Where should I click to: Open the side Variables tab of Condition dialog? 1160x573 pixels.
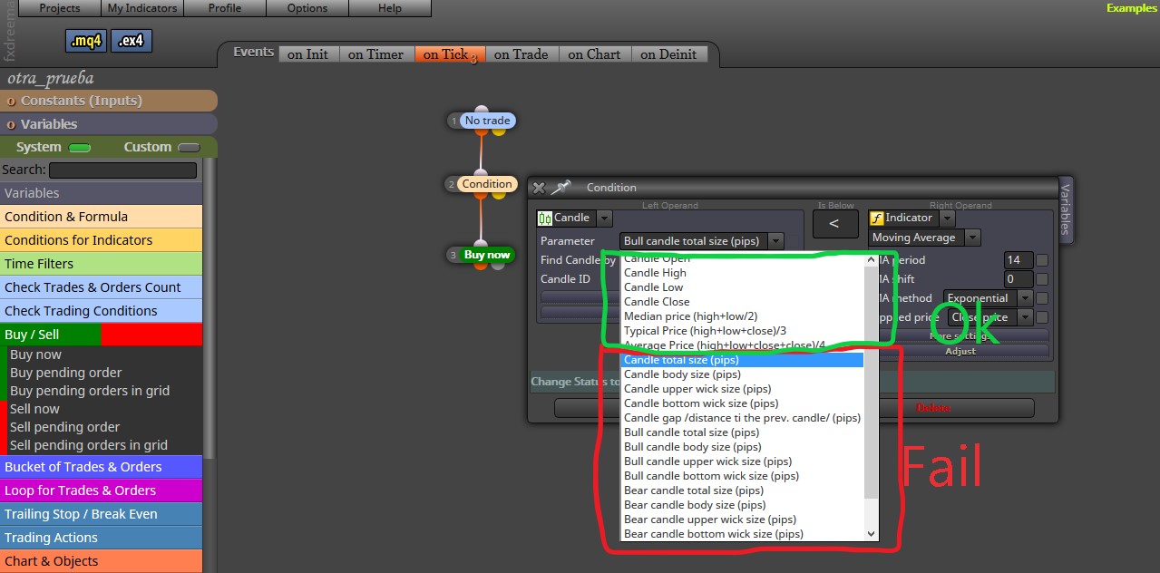click(1066, 209)
